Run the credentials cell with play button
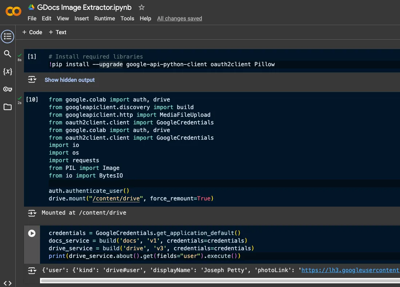Screen dimensions: 400x287 click(32, 234)
